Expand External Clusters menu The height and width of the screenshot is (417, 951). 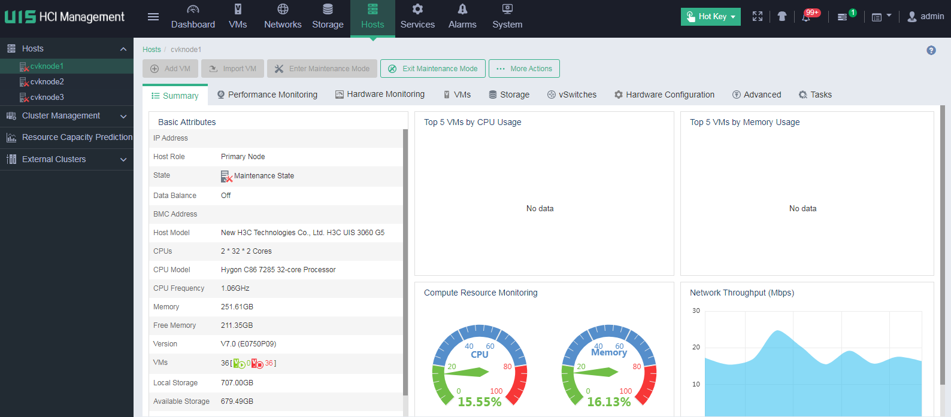(66, 160)
